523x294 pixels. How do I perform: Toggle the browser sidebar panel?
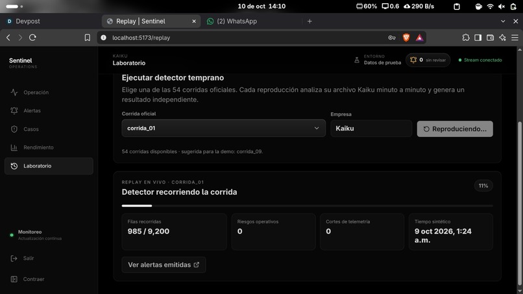(478, 38)
